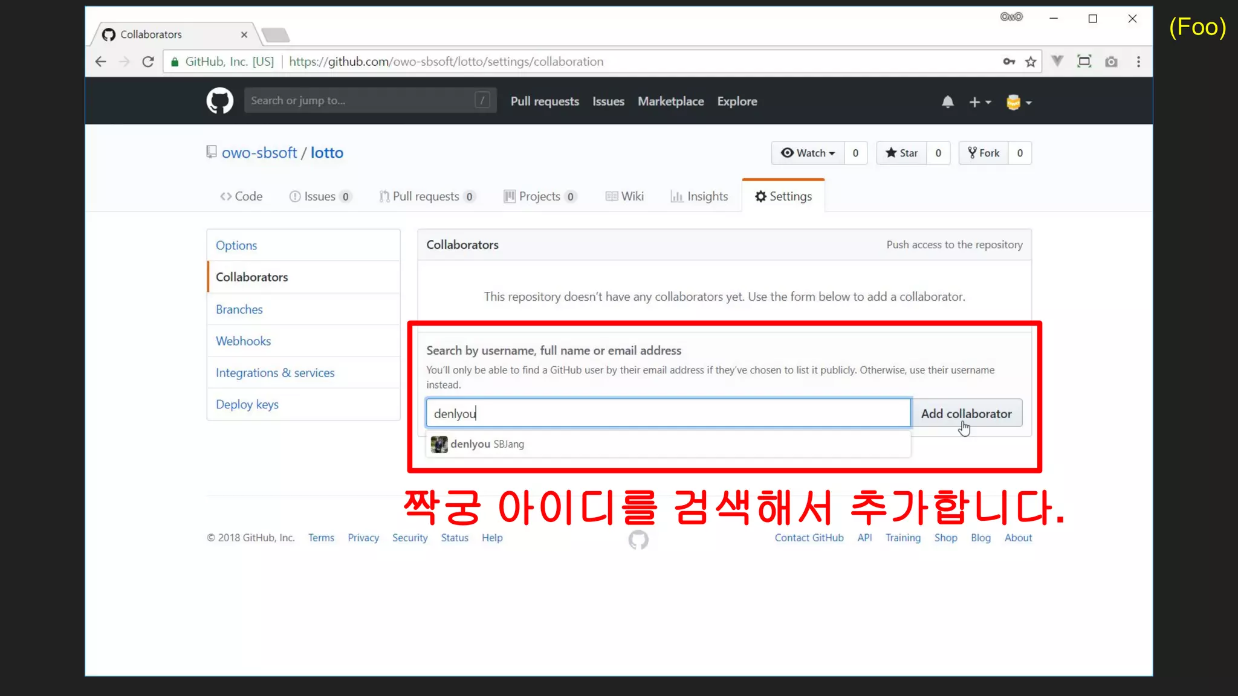Open the Help footer link
Viewport: 1238px width, 696px height.
pyautogui.click(x=492, y=538)
